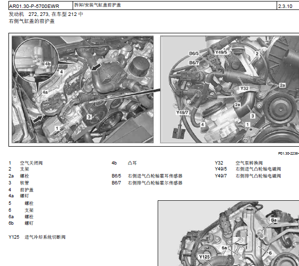The image size is (299, 266).
Task: Select legend entry 6a 螺栓
Action: pyautogui.click(x=21, y=217)
